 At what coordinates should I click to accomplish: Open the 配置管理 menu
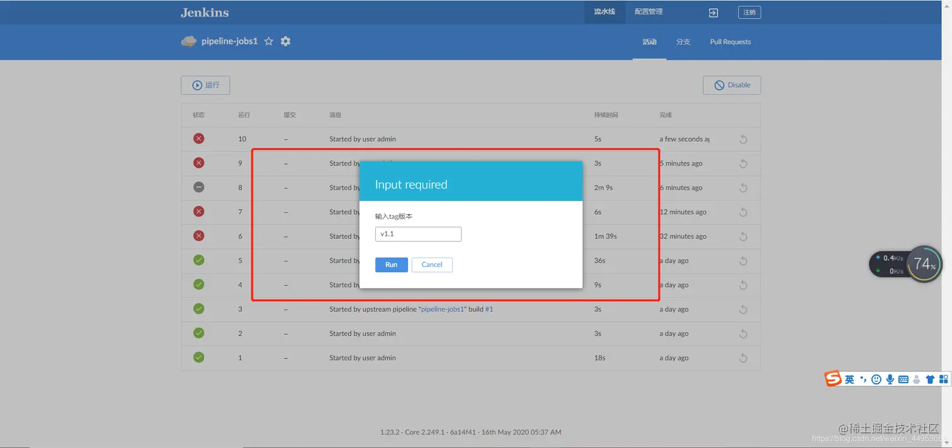649,12
